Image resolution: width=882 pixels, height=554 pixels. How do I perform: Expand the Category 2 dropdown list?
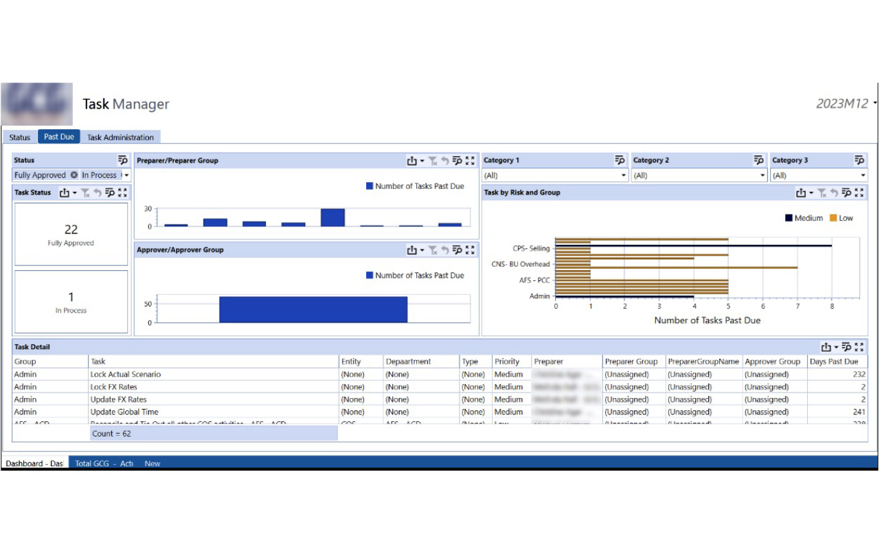coord(762,176)
